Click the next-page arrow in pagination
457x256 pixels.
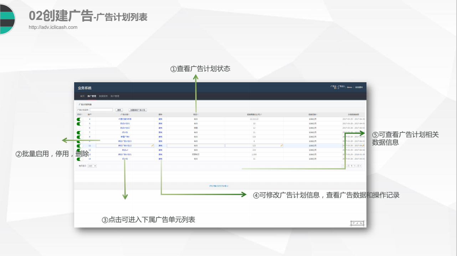(x=361, y=166)
